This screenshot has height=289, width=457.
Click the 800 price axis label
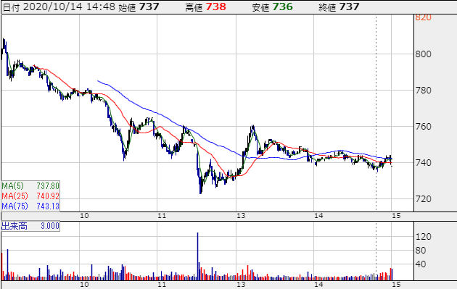point(423,54)
